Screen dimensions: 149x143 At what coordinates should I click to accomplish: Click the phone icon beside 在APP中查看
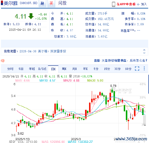pyautogui.click(x=114, y=4)
